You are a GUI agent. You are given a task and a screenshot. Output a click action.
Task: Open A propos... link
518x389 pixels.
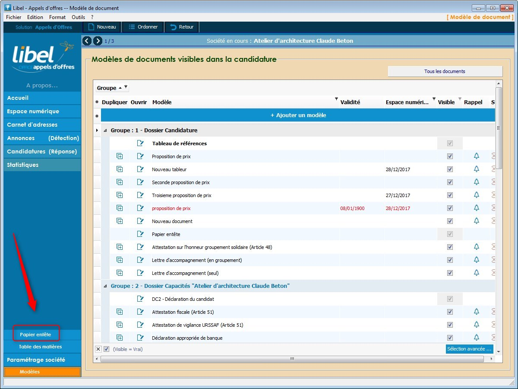click(42, 86)
